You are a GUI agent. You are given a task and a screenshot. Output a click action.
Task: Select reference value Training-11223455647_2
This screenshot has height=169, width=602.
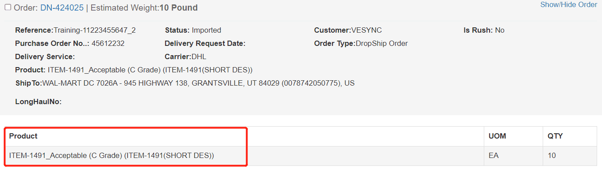pyautogui.click(x=95, y=30)
